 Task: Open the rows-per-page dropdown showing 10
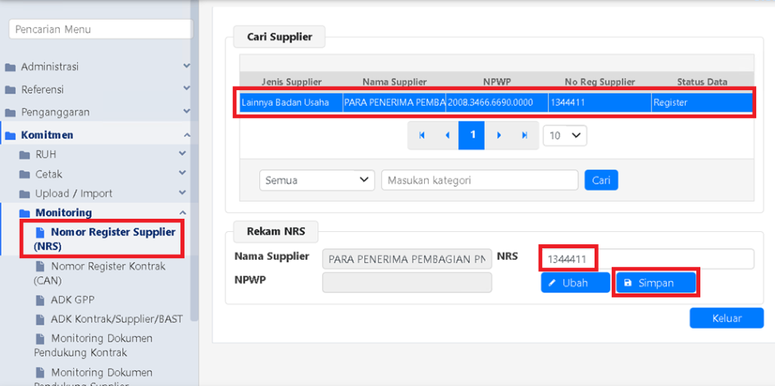coord(564,135)
